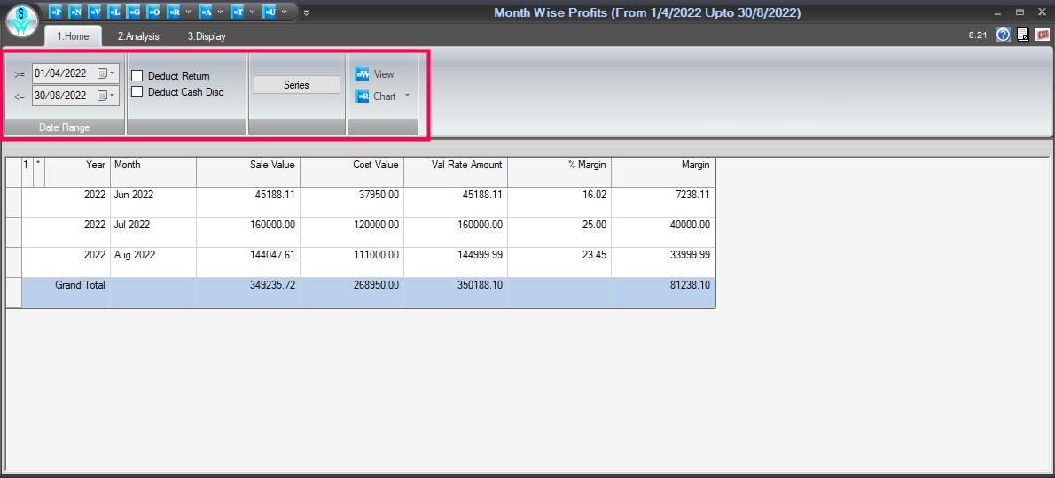The image size is (1055, 478).
Task: Click sale value 45188.11 in Jun row
Action: (248, 202)
